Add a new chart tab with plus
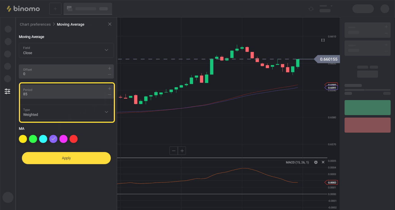This screenshot has width=395, height=210. [x=55, y=9]
